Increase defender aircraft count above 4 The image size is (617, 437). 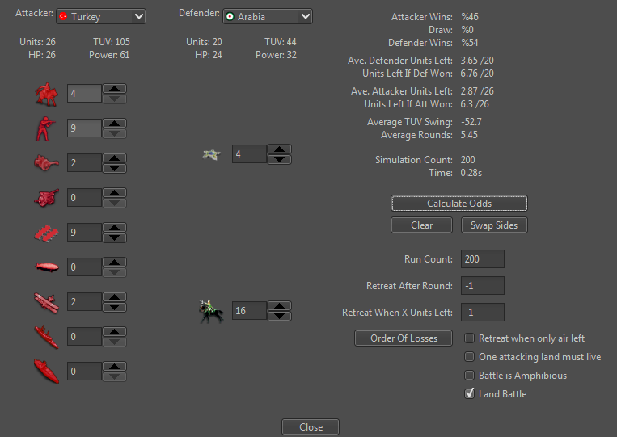click(x=279, y=149)
